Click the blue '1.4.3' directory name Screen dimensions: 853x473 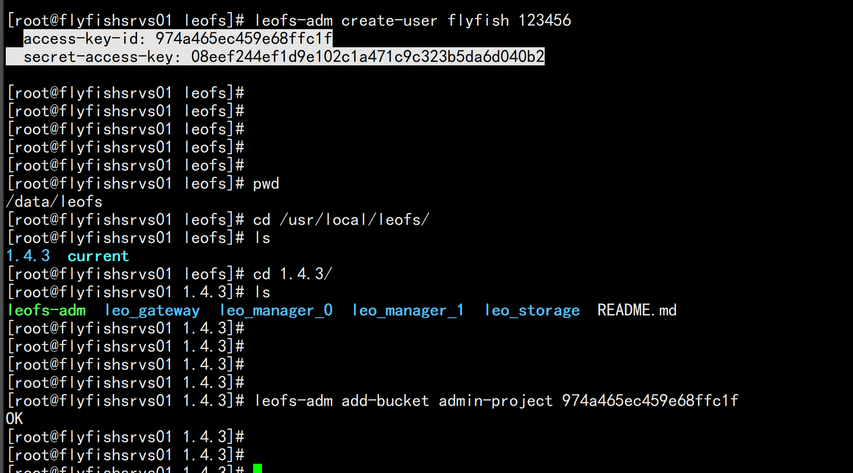pos(28,256)
